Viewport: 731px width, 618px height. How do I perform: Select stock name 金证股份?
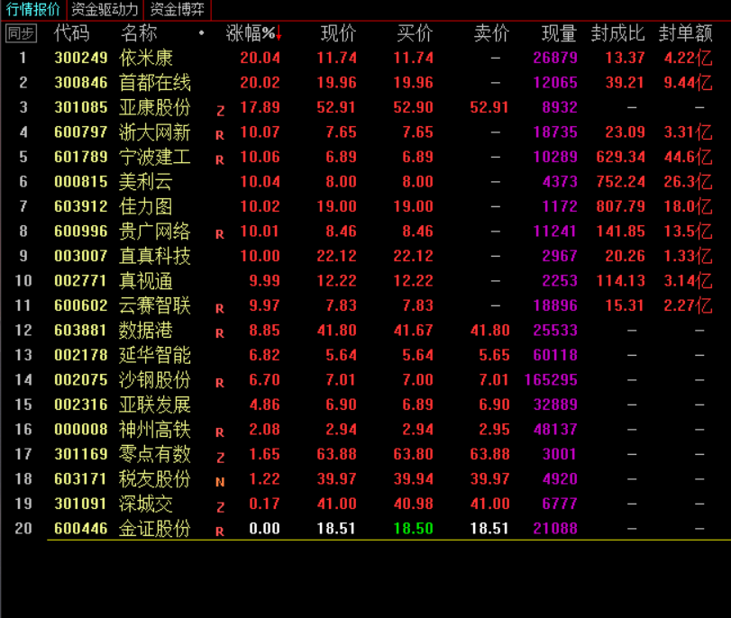point(155,529)
